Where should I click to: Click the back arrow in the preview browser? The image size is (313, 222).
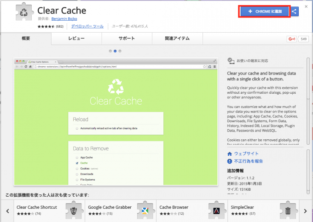pyautogui.click(x=17, y=67)
